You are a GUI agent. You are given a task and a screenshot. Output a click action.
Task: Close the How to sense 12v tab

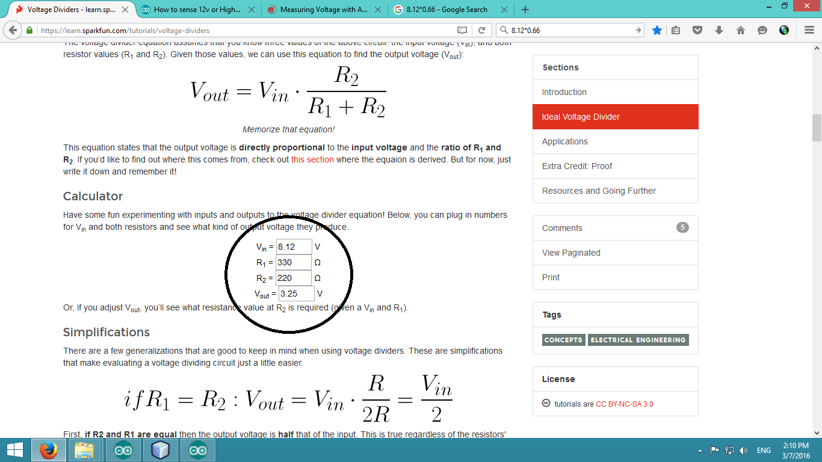point(251,10)
